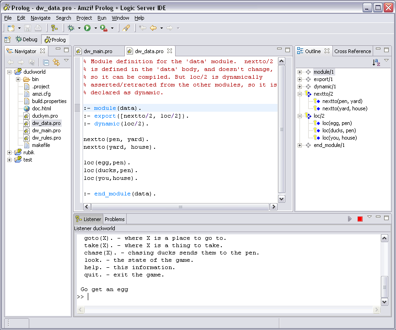
Task: Click the New file wizard icon
Action: [11, 28]
